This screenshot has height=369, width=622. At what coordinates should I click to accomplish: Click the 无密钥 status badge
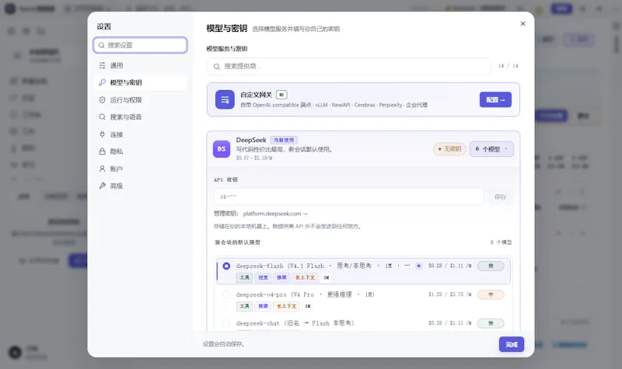point(449,149)
